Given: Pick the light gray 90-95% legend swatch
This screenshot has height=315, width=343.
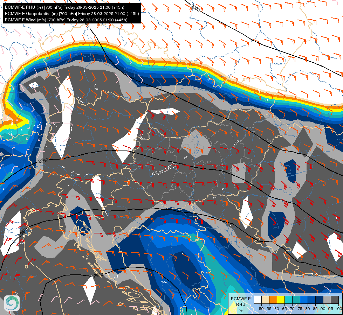Looking at the screenshot, I should [x=327, y=300].
